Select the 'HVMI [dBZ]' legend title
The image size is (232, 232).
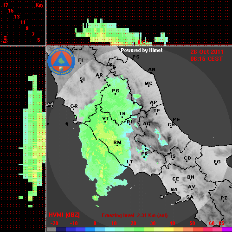pos(64,215)
